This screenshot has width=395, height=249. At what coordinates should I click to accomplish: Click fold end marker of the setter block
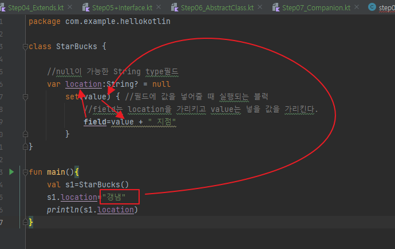coord(25,134)
